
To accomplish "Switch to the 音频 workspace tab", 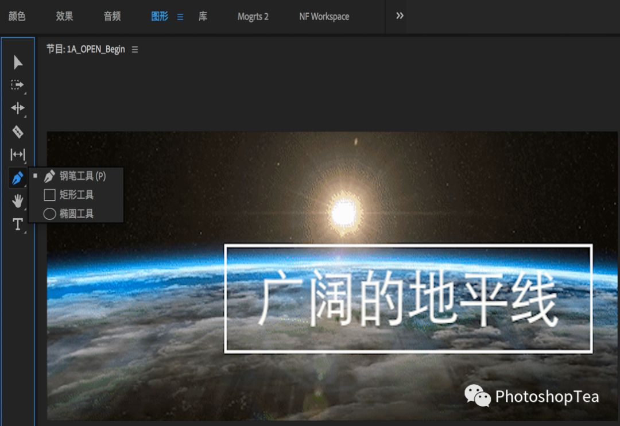I will (113, 16).
